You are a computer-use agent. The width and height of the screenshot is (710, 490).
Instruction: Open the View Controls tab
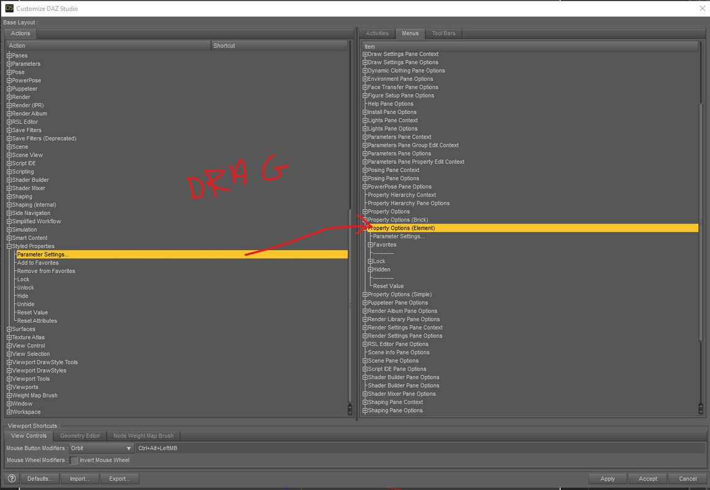(x=29, y=435)
